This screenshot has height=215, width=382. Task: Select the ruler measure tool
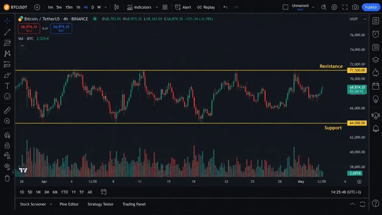(x=7, y=110)
